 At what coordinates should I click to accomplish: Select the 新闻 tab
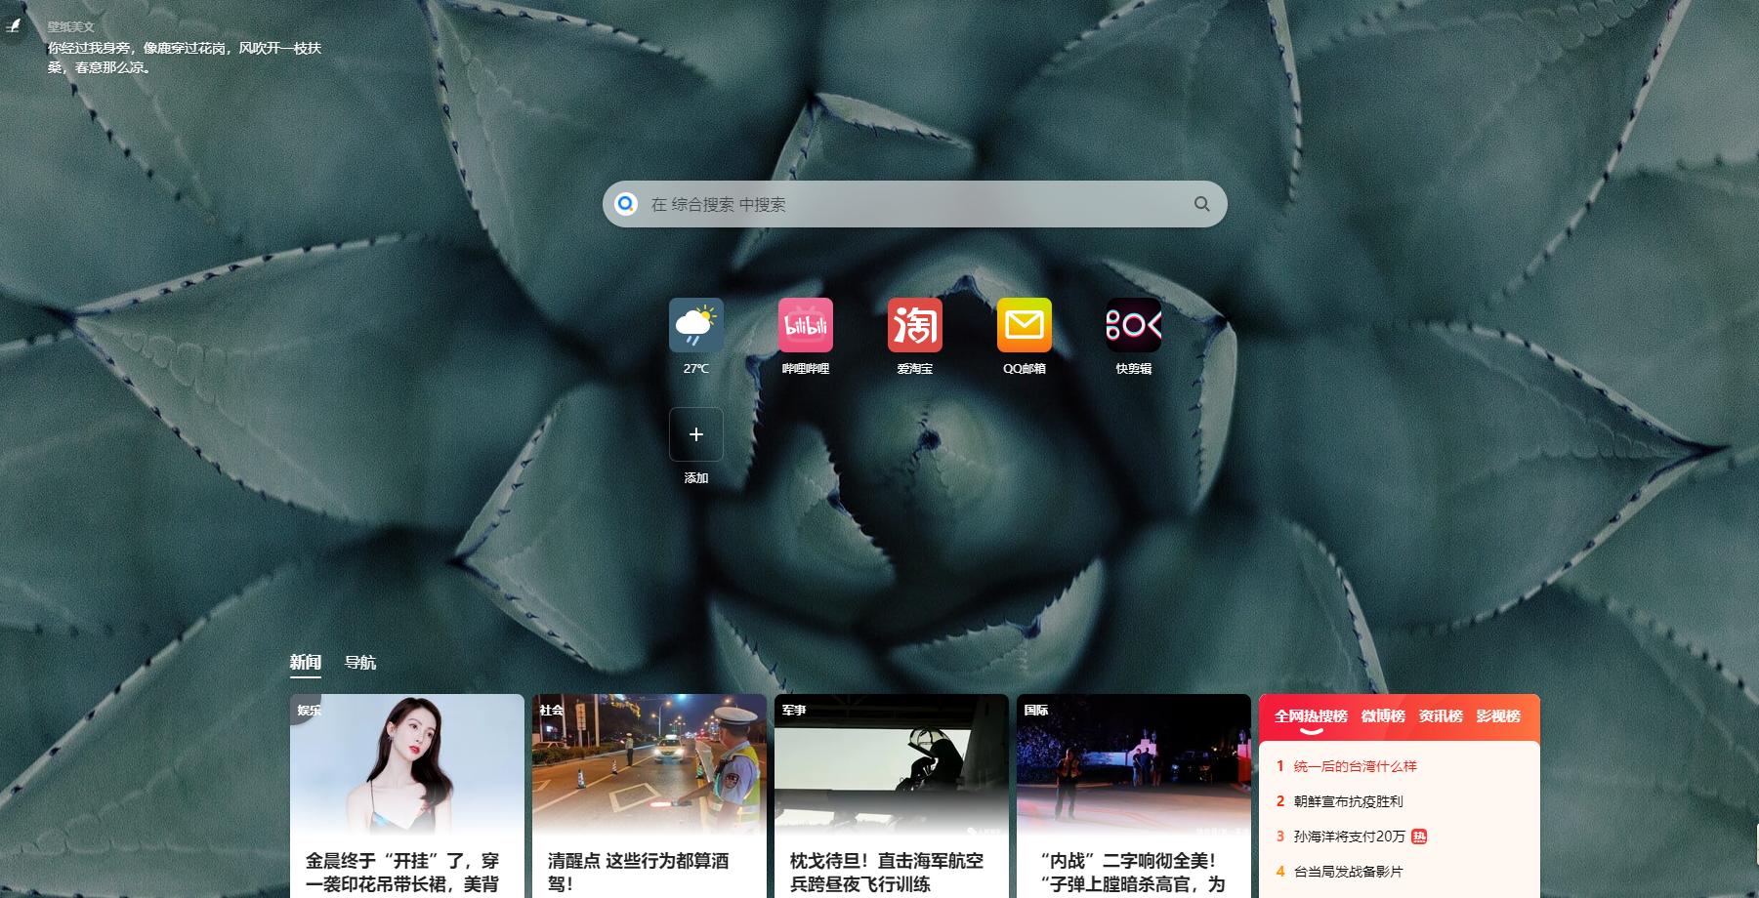pos(306,663)
